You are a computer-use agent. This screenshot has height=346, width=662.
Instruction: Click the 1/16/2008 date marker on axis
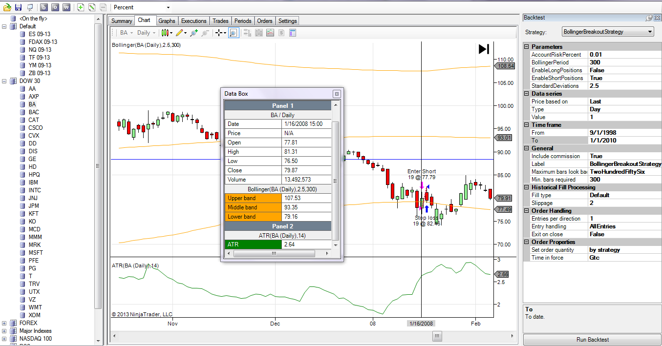tap(421, 324)
